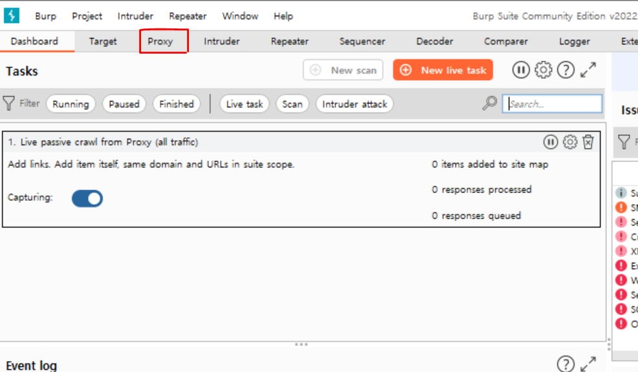The width and height of the screenshot is (638, 372).
Task: Open the Intruder menu in menu bar
Action: tap(135, 16)
